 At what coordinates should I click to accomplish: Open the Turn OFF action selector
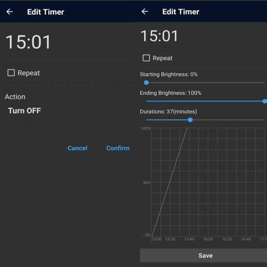click(x=24, y=111)
